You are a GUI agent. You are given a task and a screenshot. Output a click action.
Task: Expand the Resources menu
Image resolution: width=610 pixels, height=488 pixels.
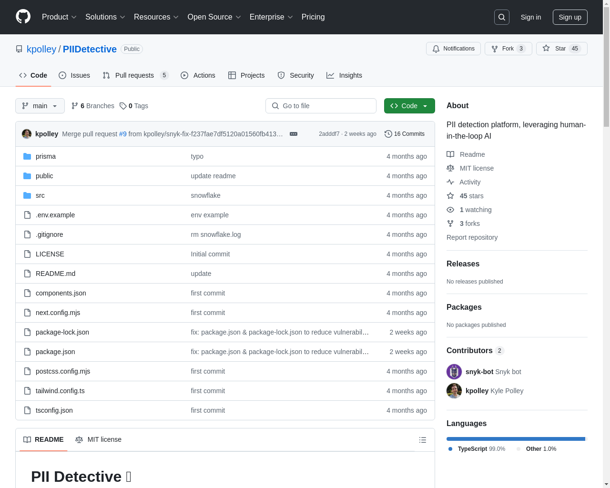156,17
